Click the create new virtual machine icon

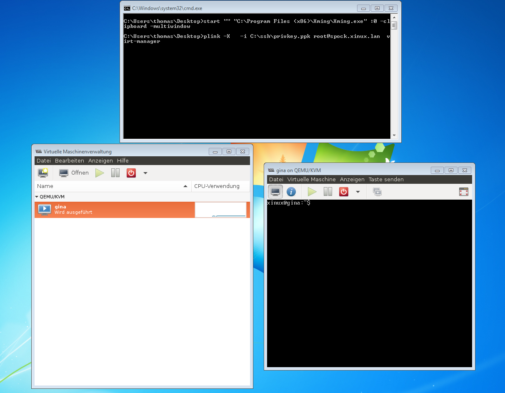tap(43, 173)
